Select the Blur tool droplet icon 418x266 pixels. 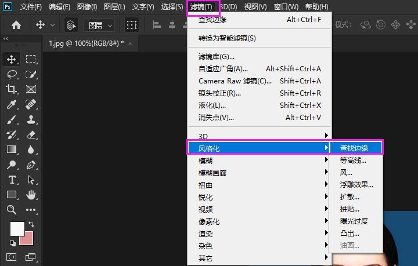coord(31,150)
